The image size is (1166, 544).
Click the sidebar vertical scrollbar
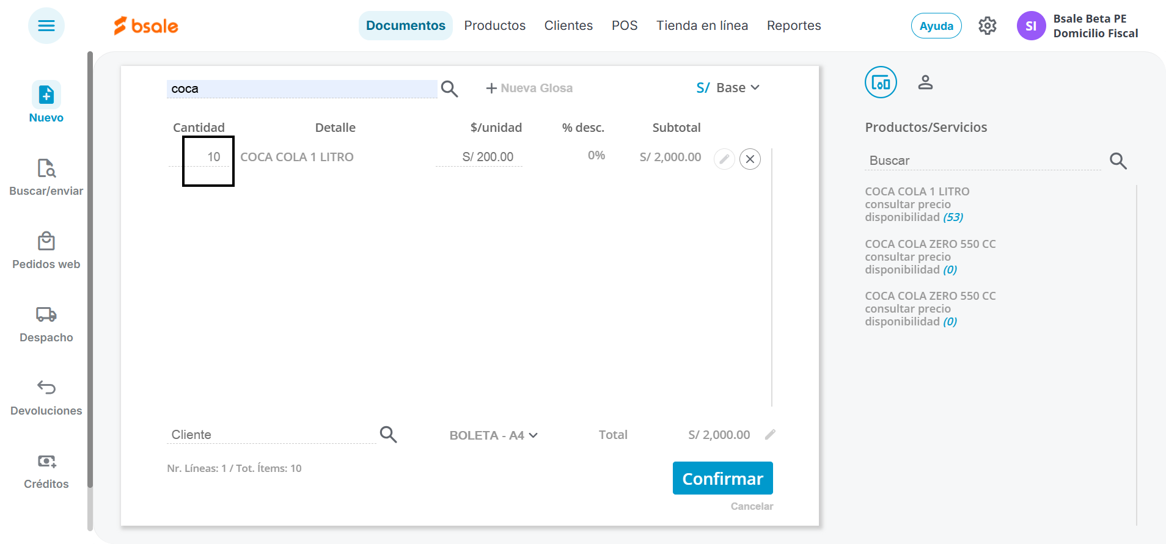pos(90,269)
